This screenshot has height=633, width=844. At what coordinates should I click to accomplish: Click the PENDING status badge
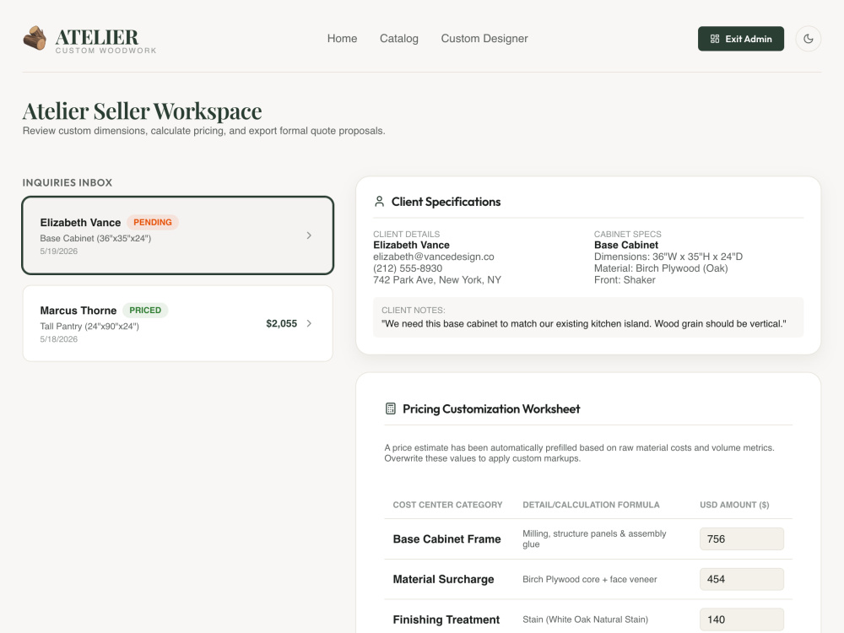tap(153, 222)
